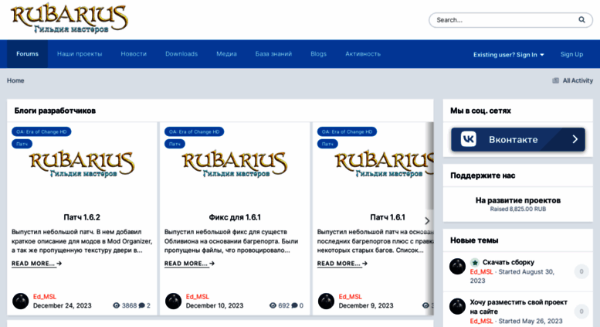Viewport: 600px width, 327px height.
Task: Click the arrow on the Вконтакте button
Action: 575,139
